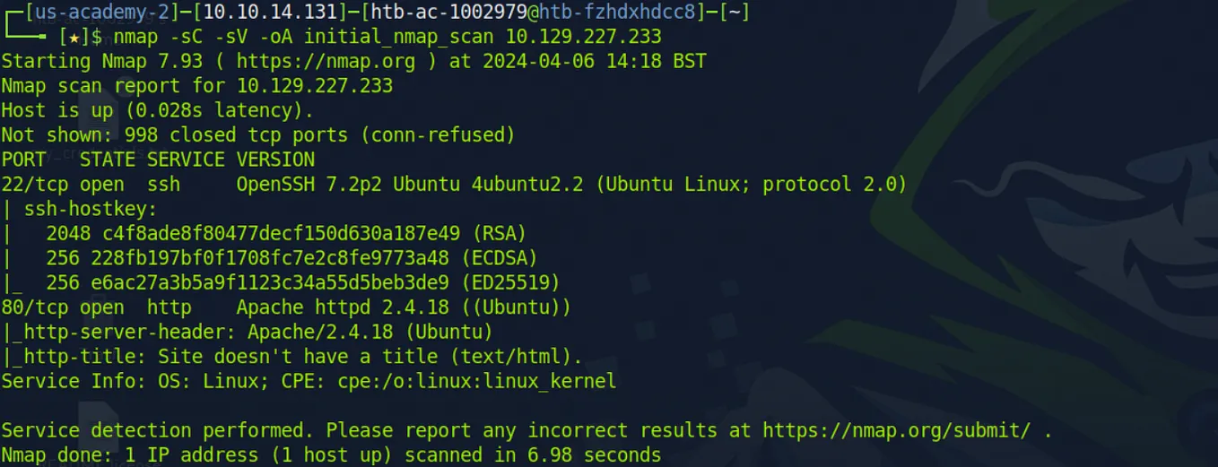Click the Not shown 998 closed ports line
Image resolution: width=1218 pixels, height=467 pixels.
tap(258, 135)
